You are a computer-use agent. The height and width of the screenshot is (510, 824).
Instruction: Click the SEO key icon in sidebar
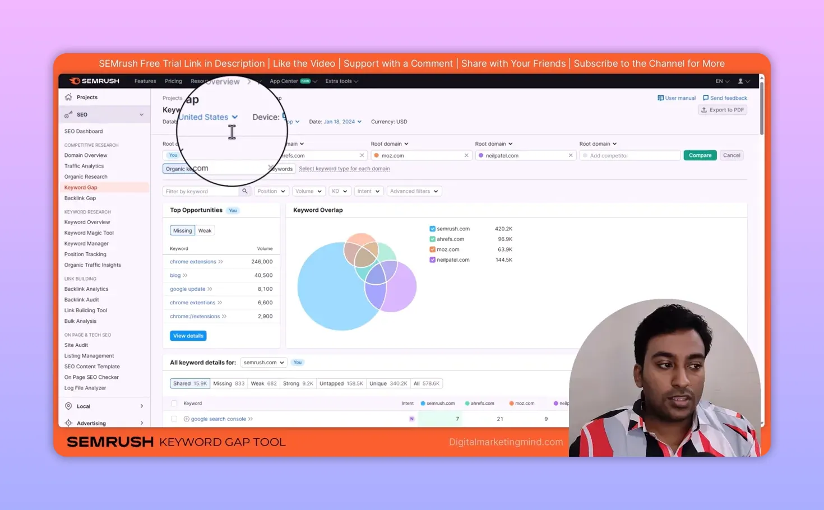coord(68,114)
